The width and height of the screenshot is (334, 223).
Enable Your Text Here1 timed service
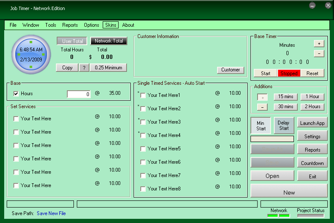click(x=143, y=95)
